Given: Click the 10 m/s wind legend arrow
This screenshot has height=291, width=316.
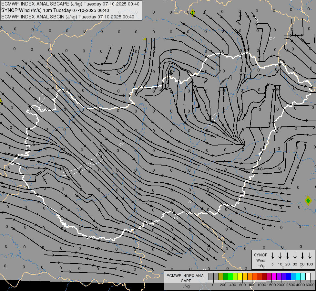Looking at the screenshot, I should pos(280,256).
